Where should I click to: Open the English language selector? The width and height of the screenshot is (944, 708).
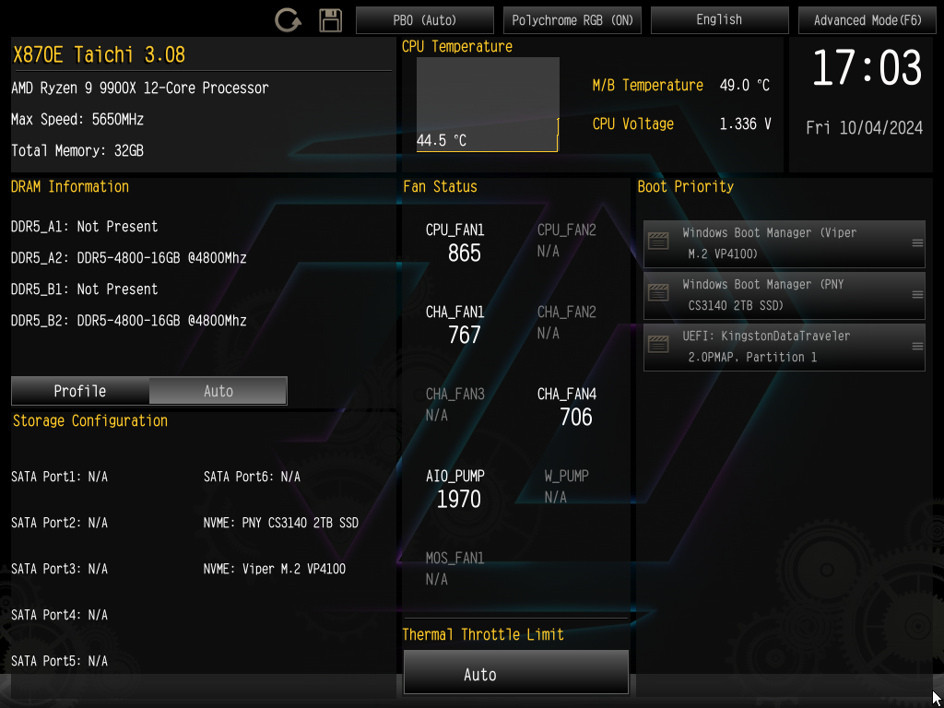click(719, 20)
